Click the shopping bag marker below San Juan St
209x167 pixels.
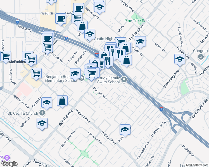pyautogui.click(x=126, y=61)
